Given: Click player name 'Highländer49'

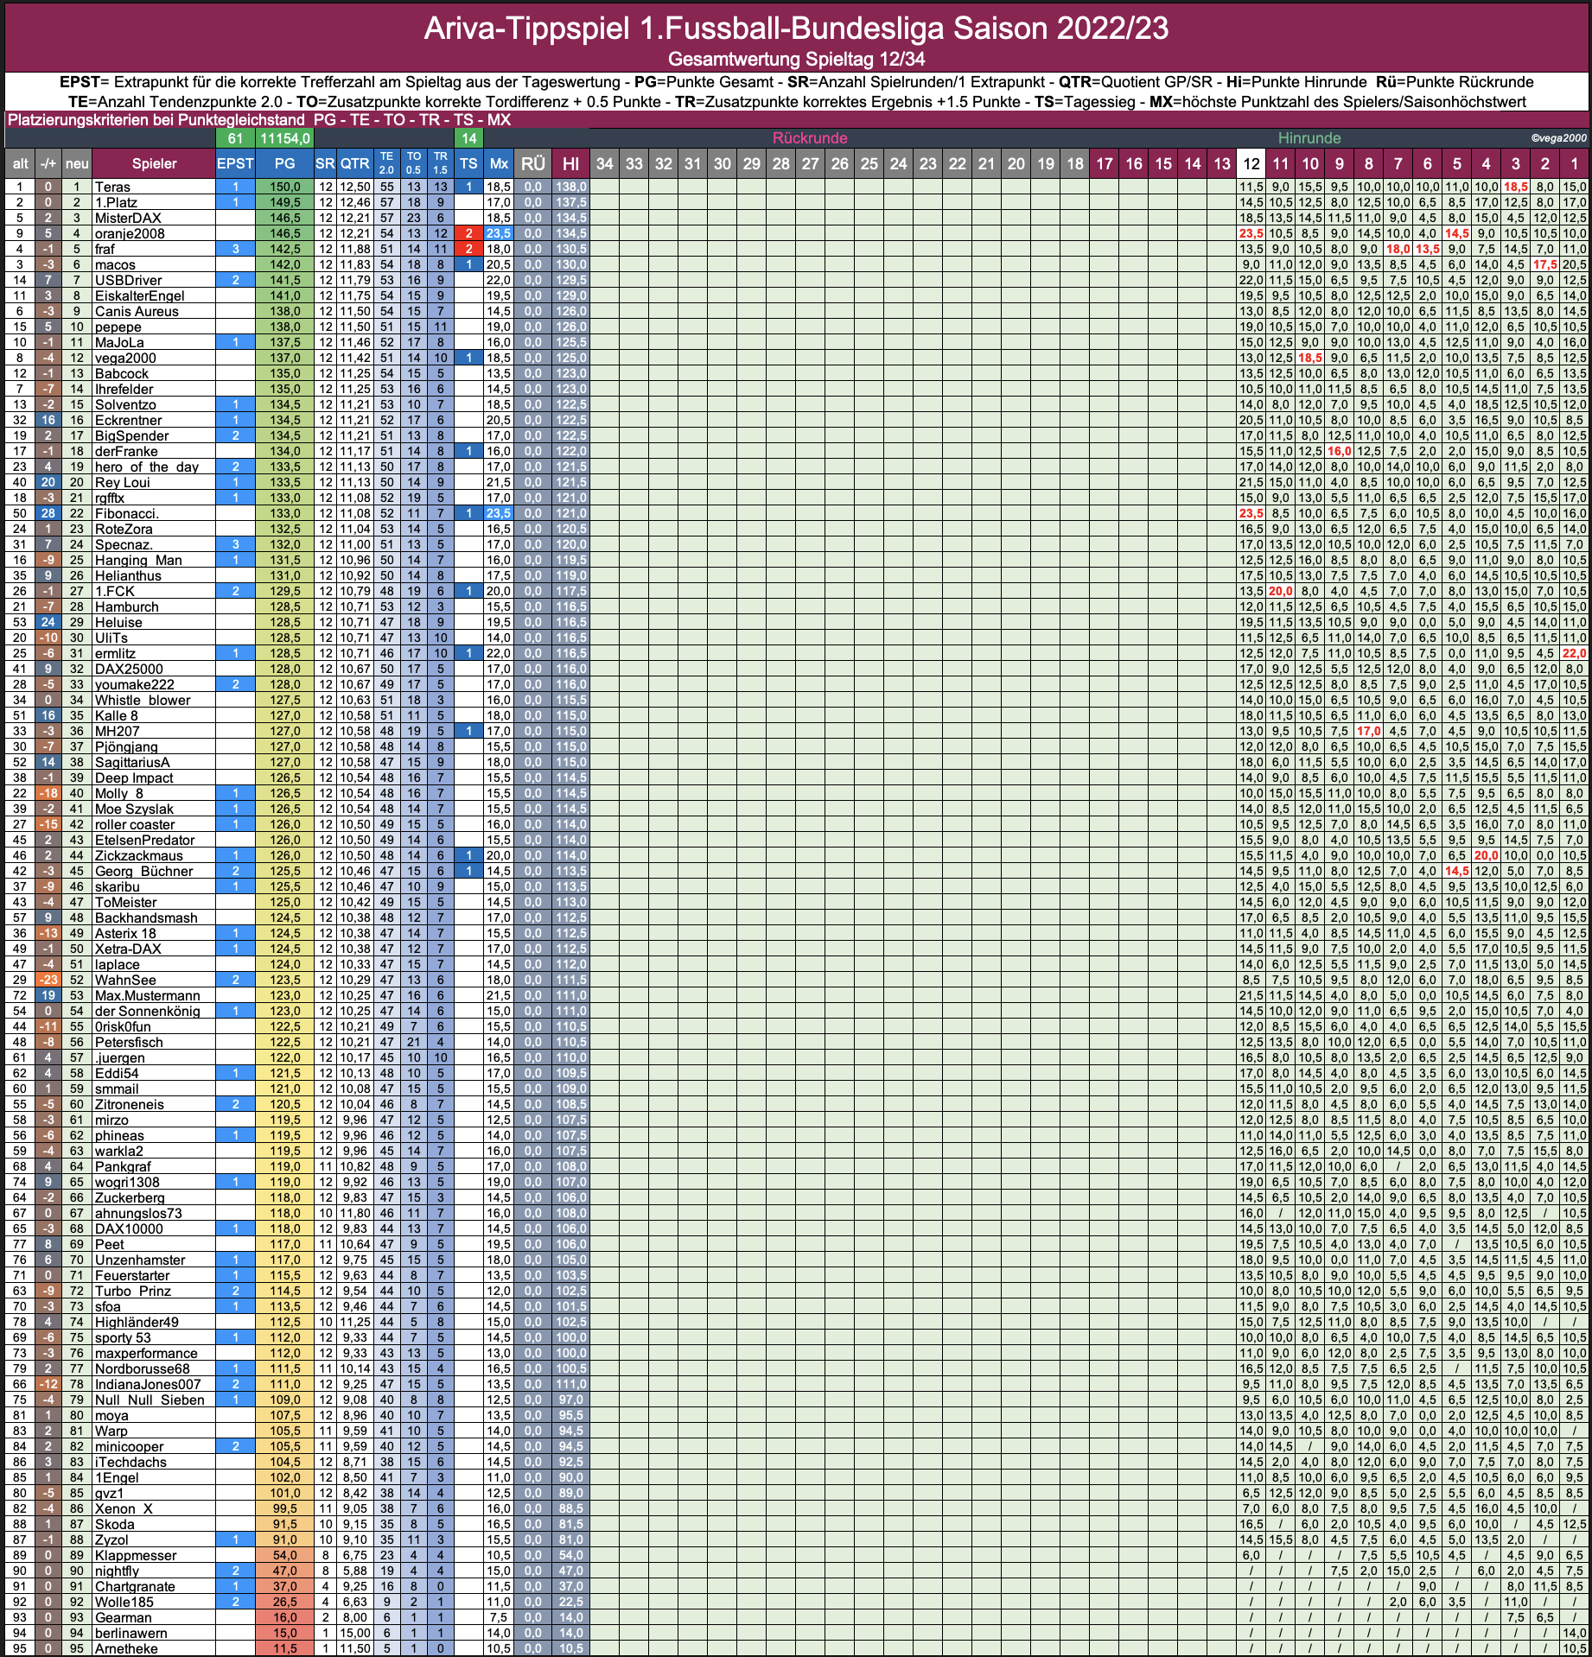Looking at the screenshot, I should (x=137, y=1322).
